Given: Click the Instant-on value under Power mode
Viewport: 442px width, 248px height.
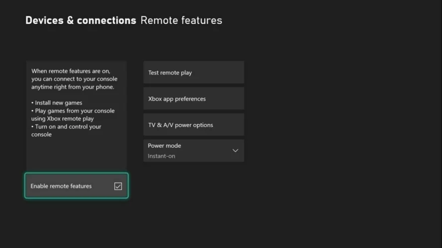Looking at the screenshot, I should 161,156.
